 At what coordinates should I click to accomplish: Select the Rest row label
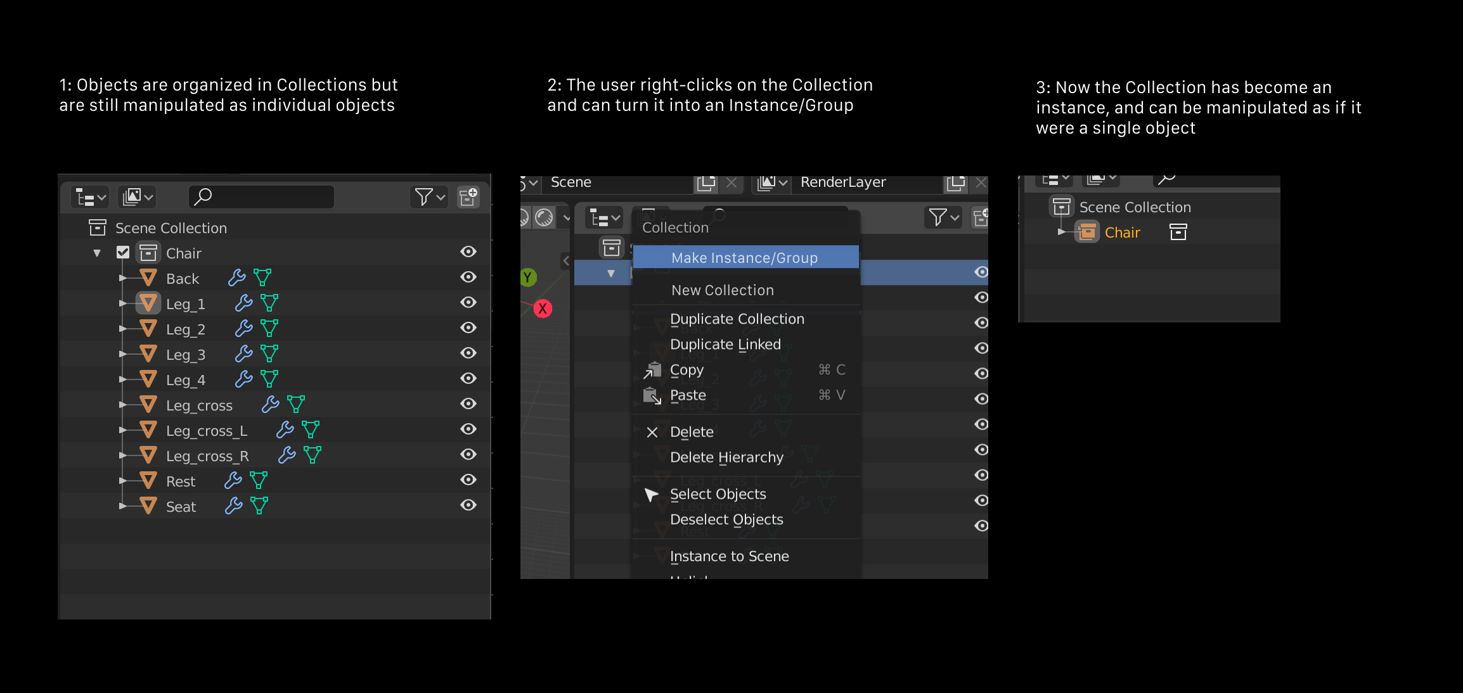(181, 481)
